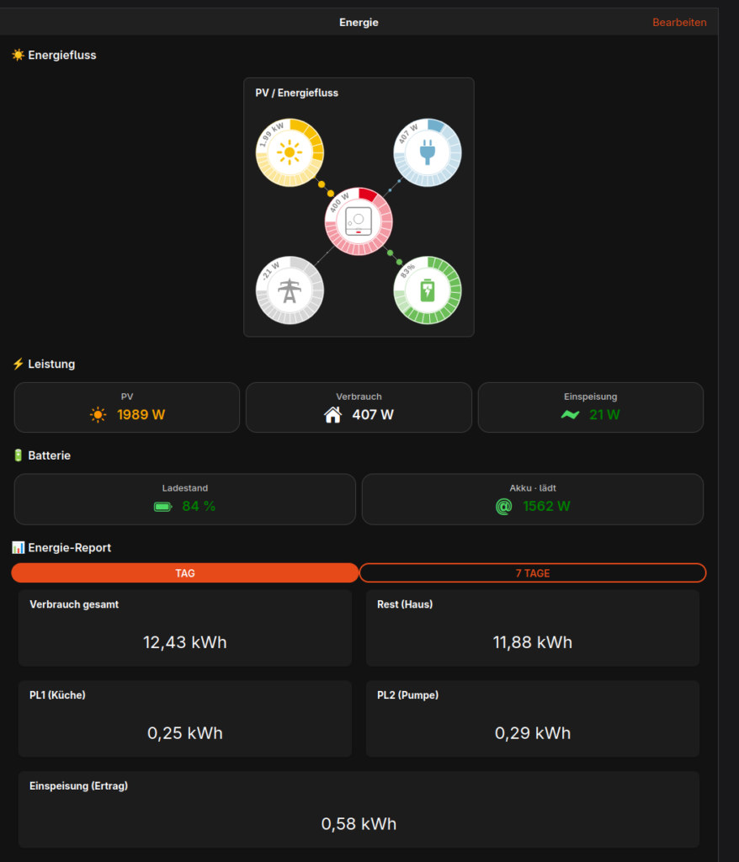The image size is (739, 862).
Task: Click the Einspeisung (Ertrag) 0,58 kWh value
Action: [x=359, y=823]
